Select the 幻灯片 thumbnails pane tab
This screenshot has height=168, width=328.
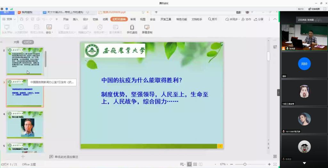28,42
